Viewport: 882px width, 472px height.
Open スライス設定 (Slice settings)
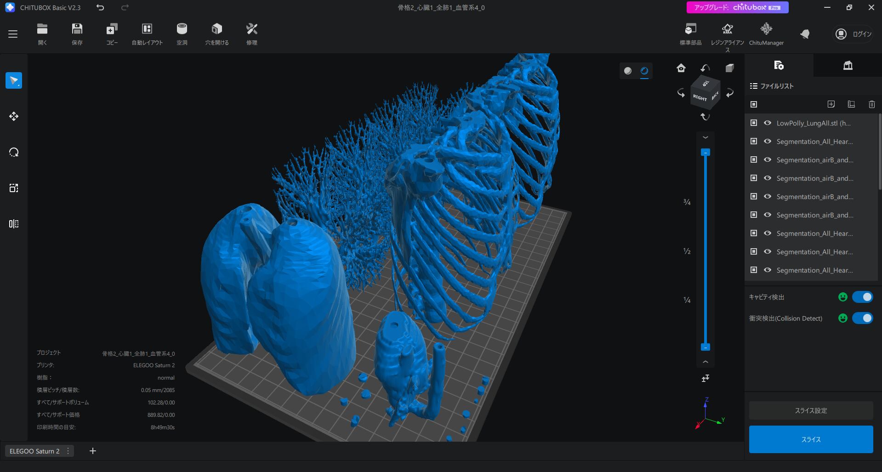pyautogui.click(x=811, y=410)
